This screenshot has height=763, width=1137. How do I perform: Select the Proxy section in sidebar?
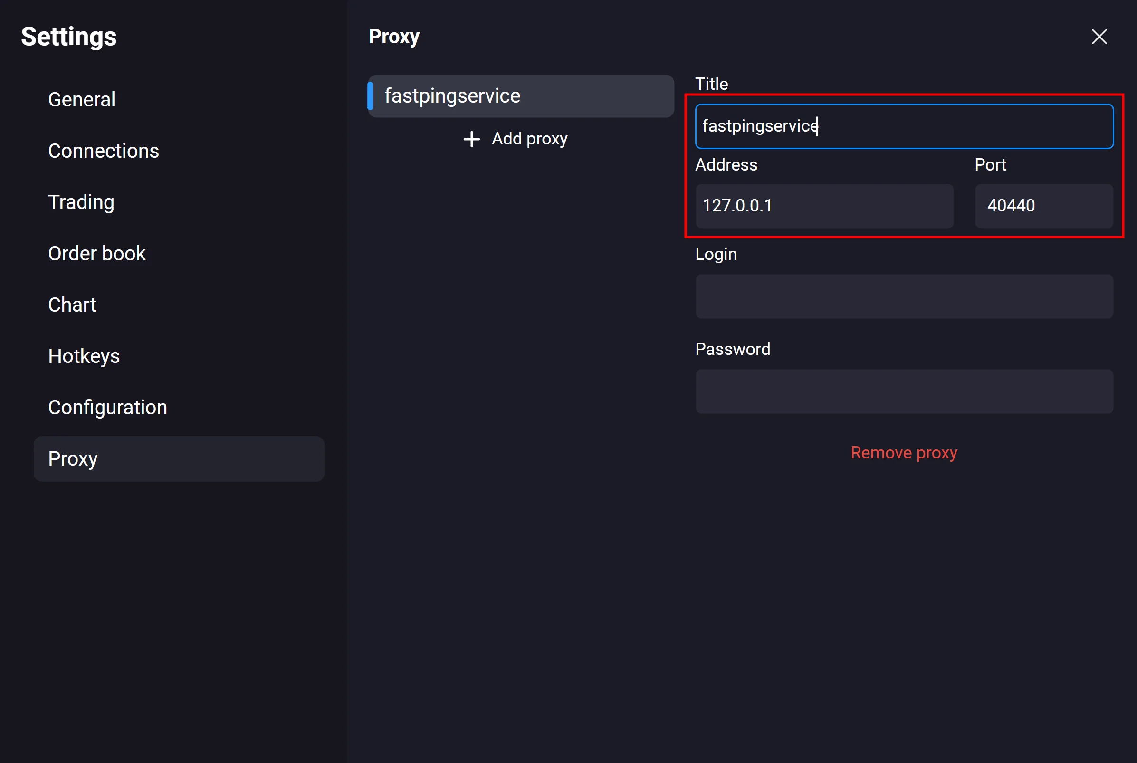(179, 459)
